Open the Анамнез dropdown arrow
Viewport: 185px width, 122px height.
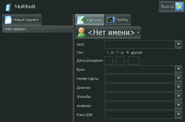tap(178, 106)
